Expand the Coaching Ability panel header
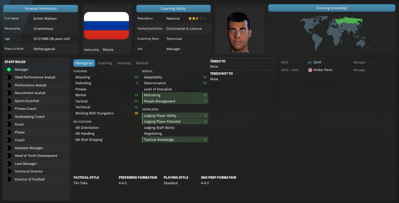 coord(174,9)
